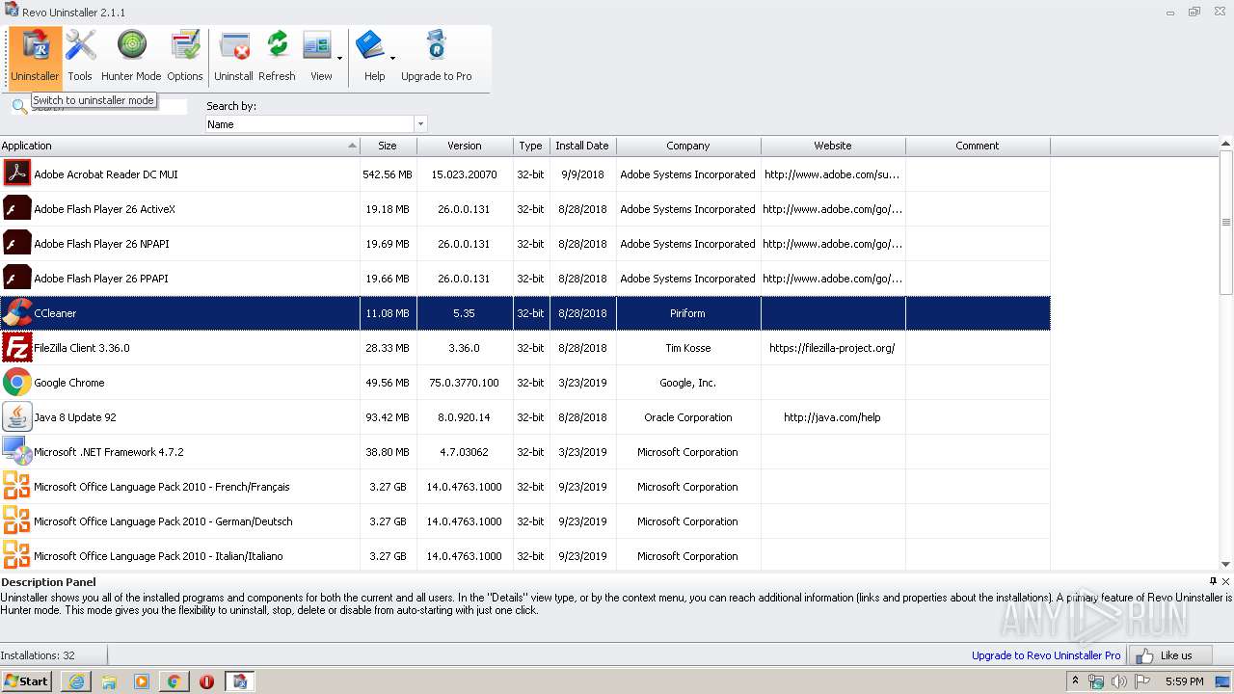1234x694 pixels.
Task: Sort by Size column header
Action: tap(388, 146)
